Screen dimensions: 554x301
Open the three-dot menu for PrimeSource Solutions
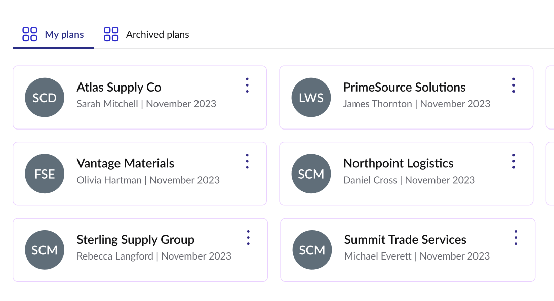513,85
